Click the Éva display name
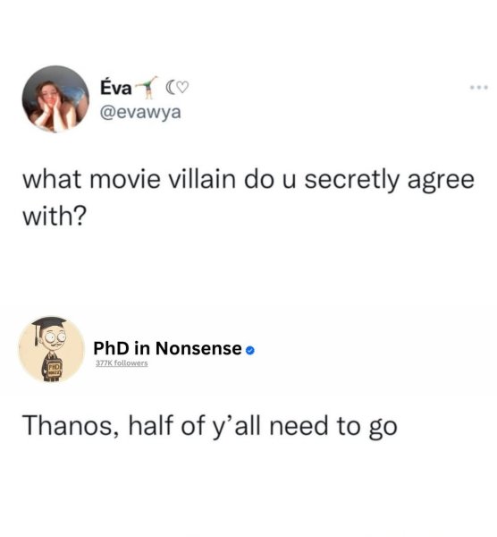 [x=115, y=88]
